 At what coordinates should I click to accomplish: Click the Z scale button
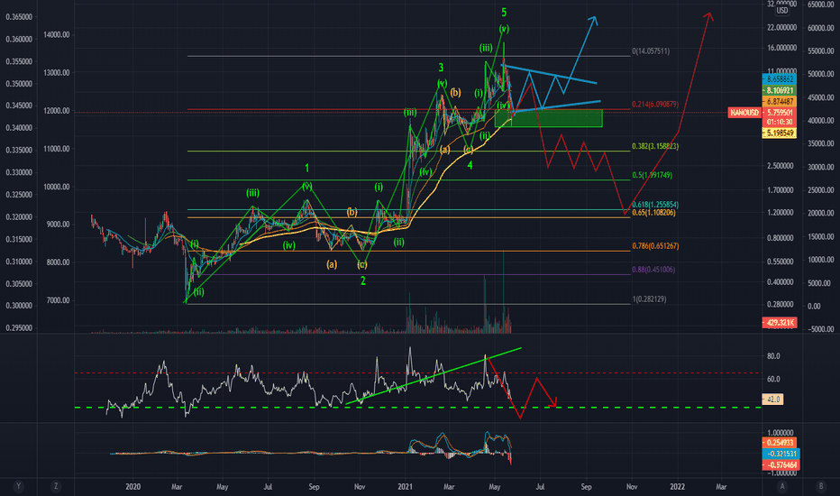pos(56,486)
